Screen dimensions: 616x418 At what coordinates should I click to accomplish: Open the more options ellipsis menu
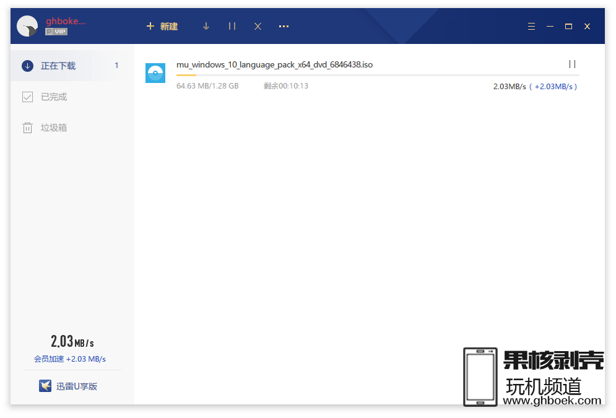[x=284, y=26]
